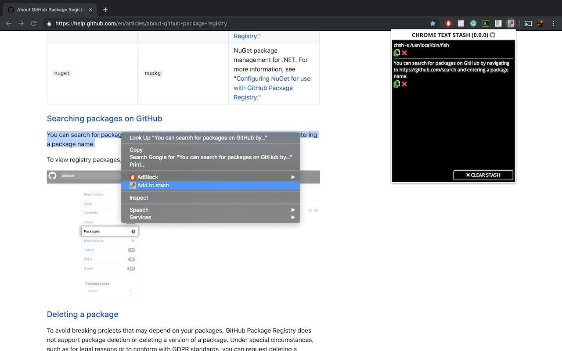
Task: Select the 'About GitHub Package Registry' tab
Action: 50,10
